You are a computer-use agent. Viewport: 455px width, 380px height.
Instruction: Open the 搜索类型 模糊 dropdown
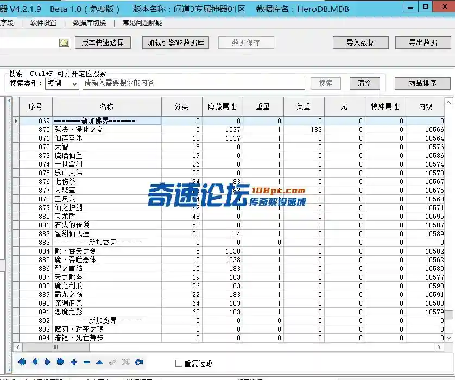coord(62,84)
